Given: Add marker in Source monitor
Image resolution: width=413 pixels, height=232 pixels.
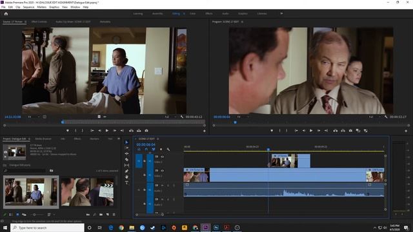Looking at the screenshot, I should click(x=68, y=130).
